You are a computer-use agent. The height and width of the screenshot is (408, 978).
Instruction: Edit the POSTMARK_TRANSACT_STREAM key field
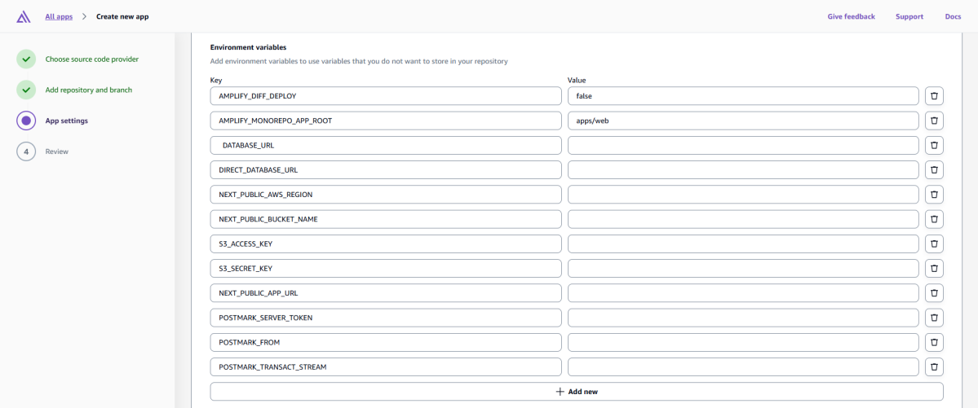pyautogui.click(x=386, y=367)
